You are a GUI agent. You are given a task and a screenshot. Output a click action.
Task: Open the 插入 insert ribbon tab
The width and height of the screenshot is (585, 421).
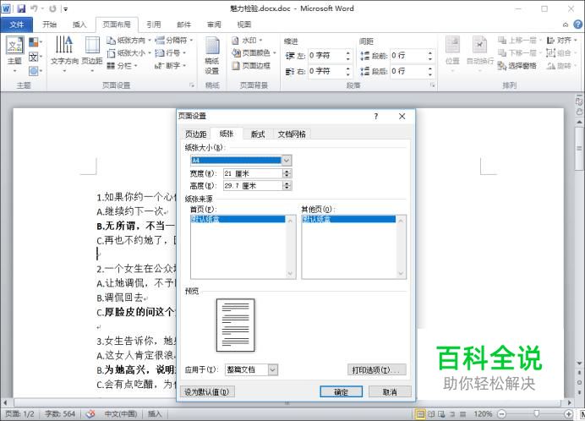point(79,25)
